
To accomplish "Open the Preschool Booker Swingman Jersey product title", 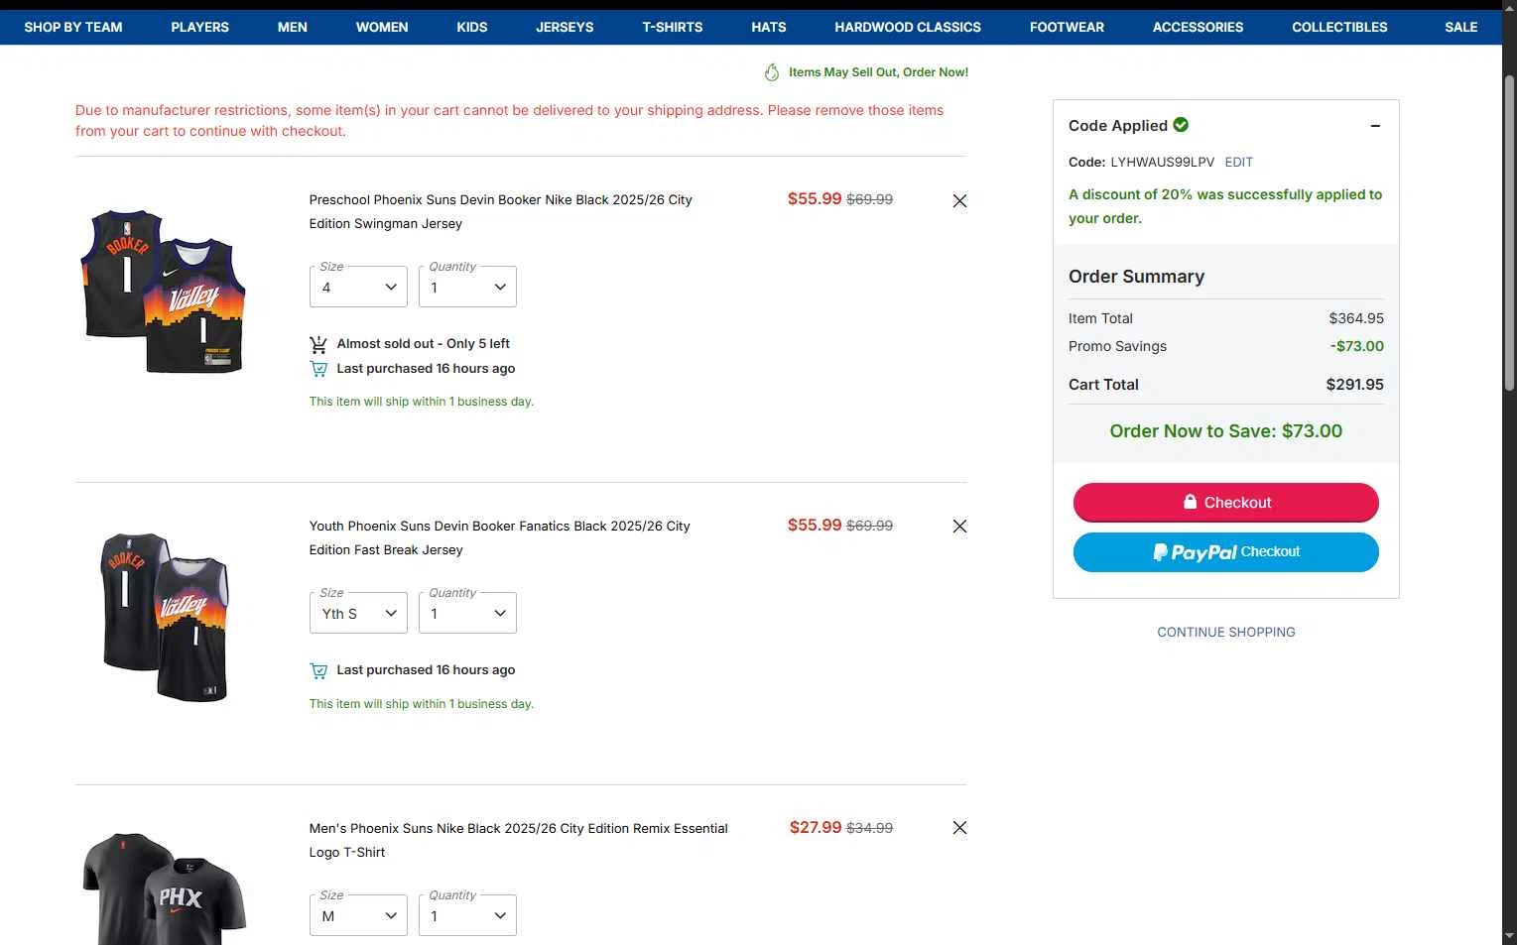I will (x=500, y=211).
